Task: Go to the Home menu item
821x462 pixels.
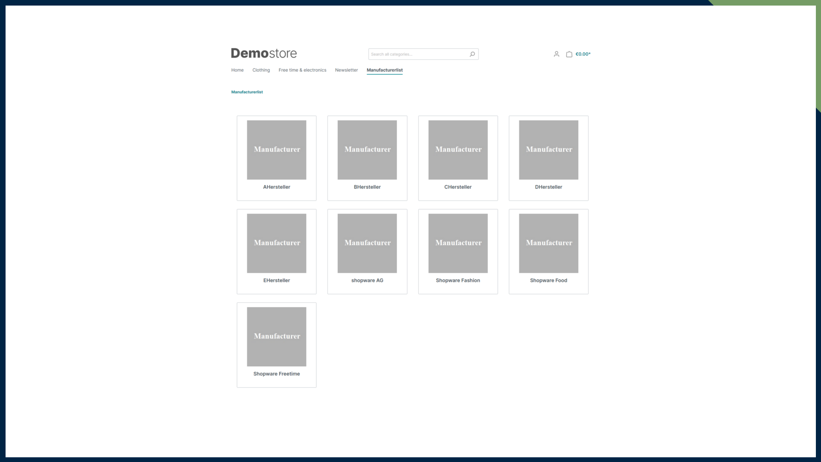Action: (237, 70)
